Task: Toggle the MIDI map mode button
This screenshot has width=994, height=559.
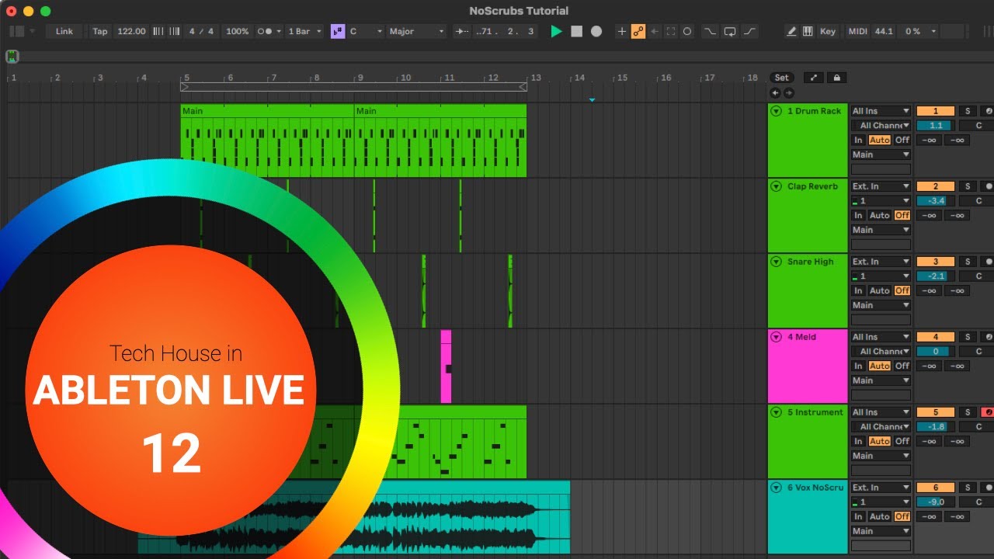Action: point(857,31)
